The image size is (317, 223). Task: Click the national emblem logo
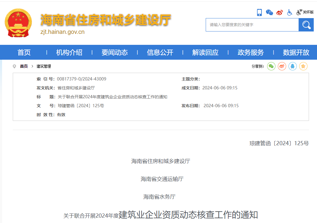tap(18, 23)
